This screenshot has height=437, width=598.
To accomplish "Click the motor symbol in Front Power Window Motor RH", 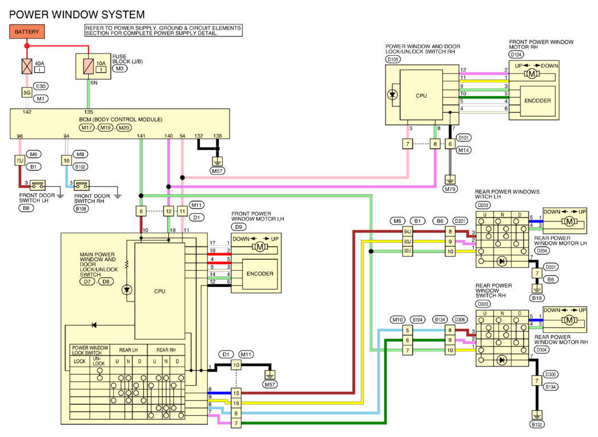I will [x=531, y=74].
